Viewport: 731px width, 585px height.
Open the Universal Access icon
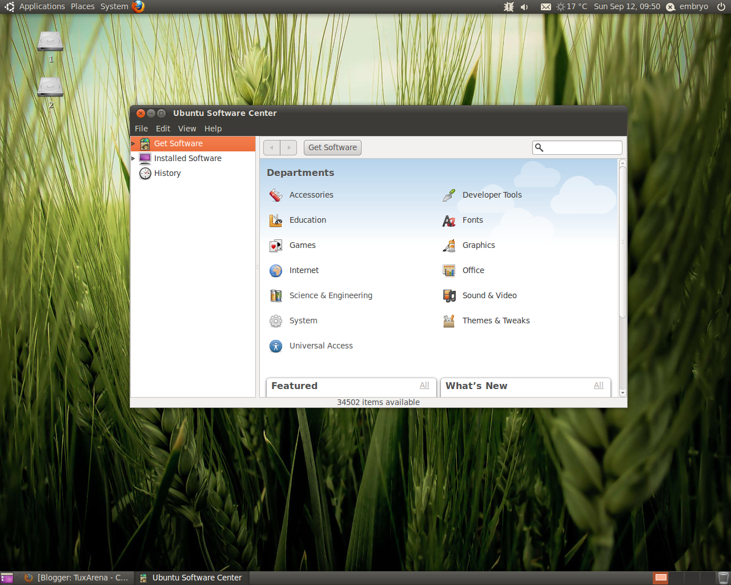(x=276, y=346)
